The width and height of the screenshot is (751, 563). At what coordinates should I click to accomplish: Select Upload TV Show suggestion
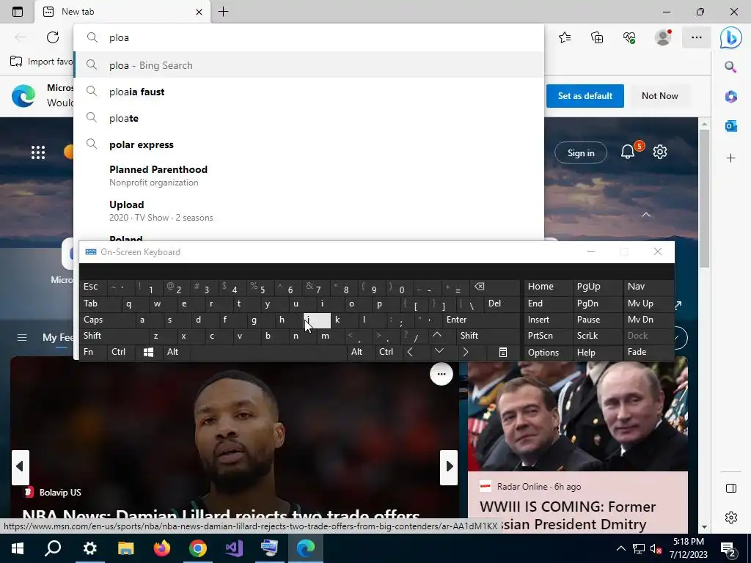[309, 210]
